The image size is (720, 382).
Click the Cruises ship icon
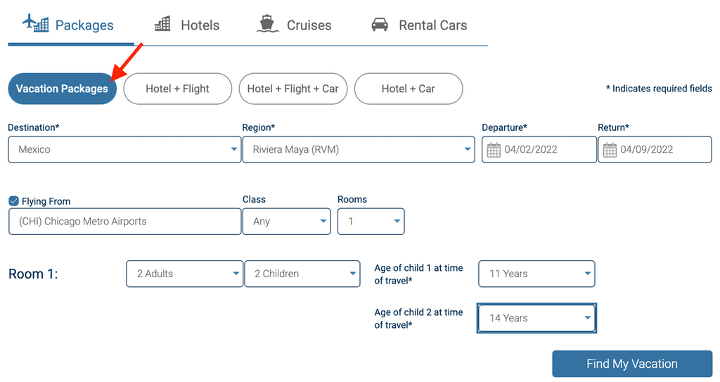click(x=267, y=24)
